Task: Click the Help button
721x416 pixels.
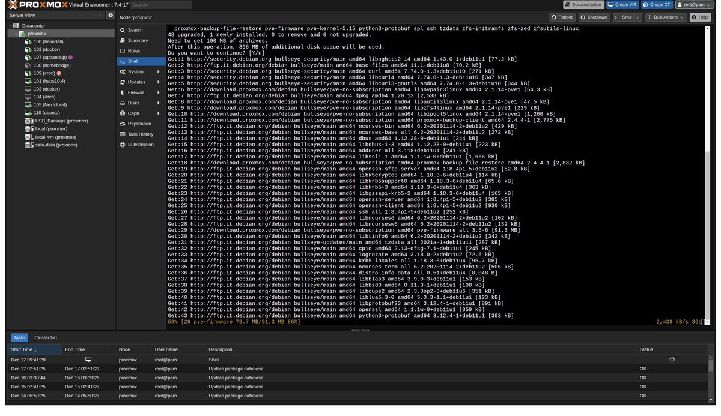Action: [x=700, y=17]
